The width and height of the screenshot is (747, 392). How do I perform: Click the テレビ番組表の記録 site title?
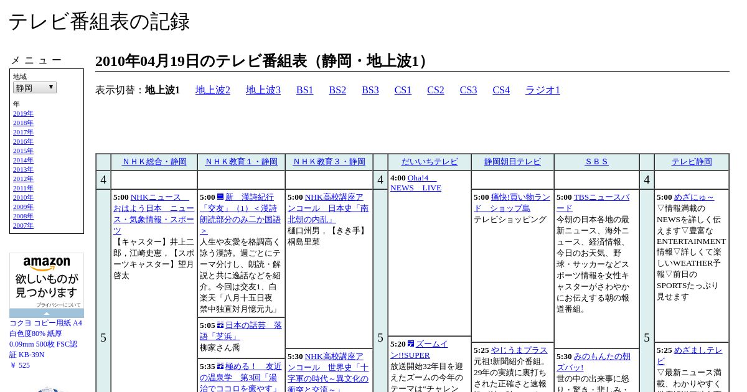99,22
